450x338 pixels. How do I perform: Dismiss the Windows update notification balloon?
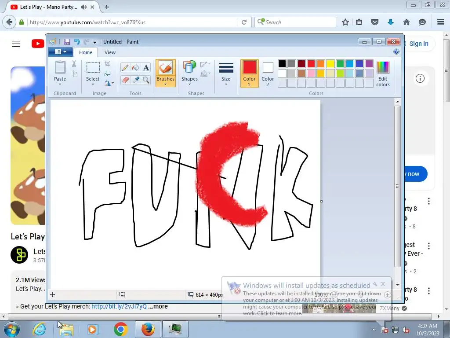tap(383, 284)
